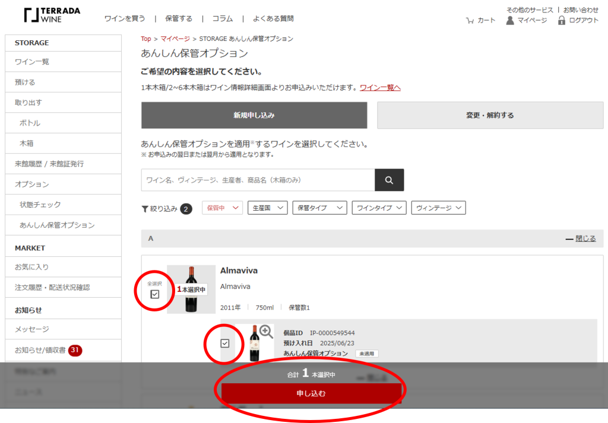Open オプション in sidebar

point(63,184)
